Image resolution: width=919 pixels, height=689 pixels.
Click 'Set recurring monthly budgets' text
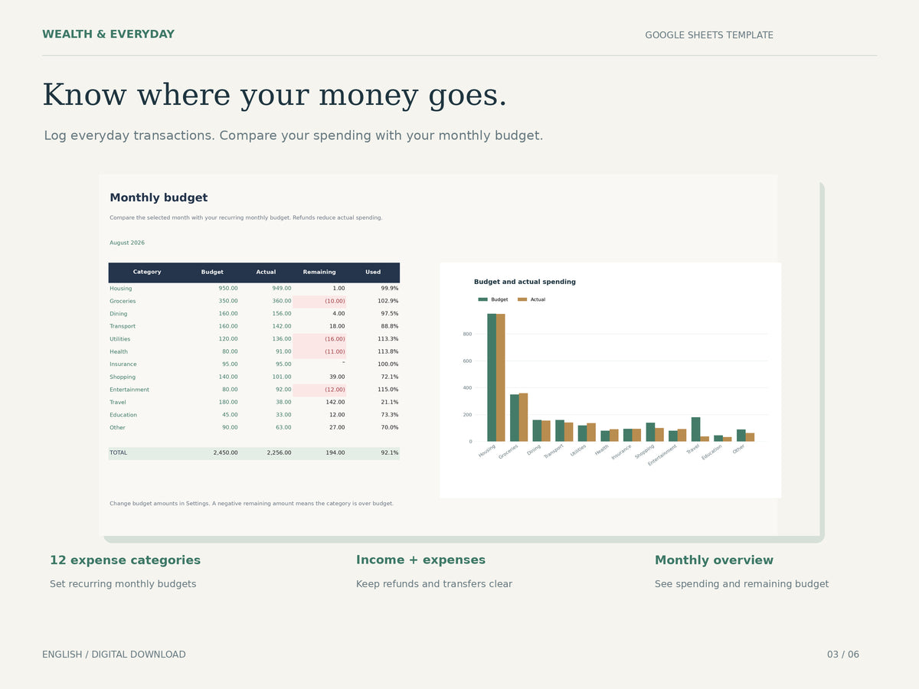pyautogui.click(x=123, y=584)
